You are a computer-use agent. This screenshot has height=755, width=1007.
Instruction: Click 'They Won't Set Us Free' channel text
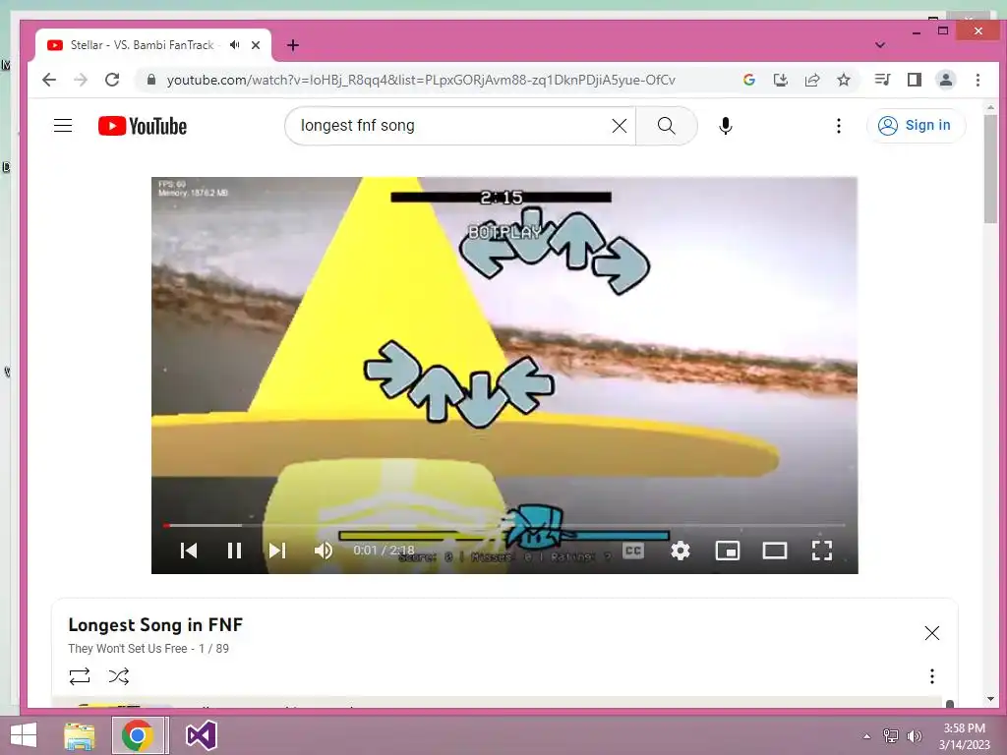click(128, 649)
